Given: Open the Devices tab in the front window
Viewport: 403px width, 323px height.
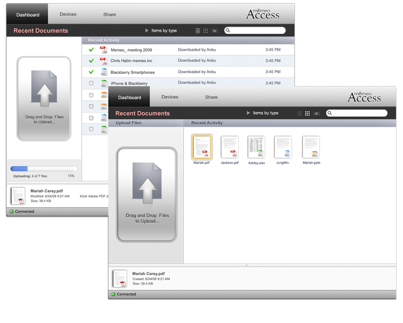Looking at the screenshot, I should (x=169, y=97).
